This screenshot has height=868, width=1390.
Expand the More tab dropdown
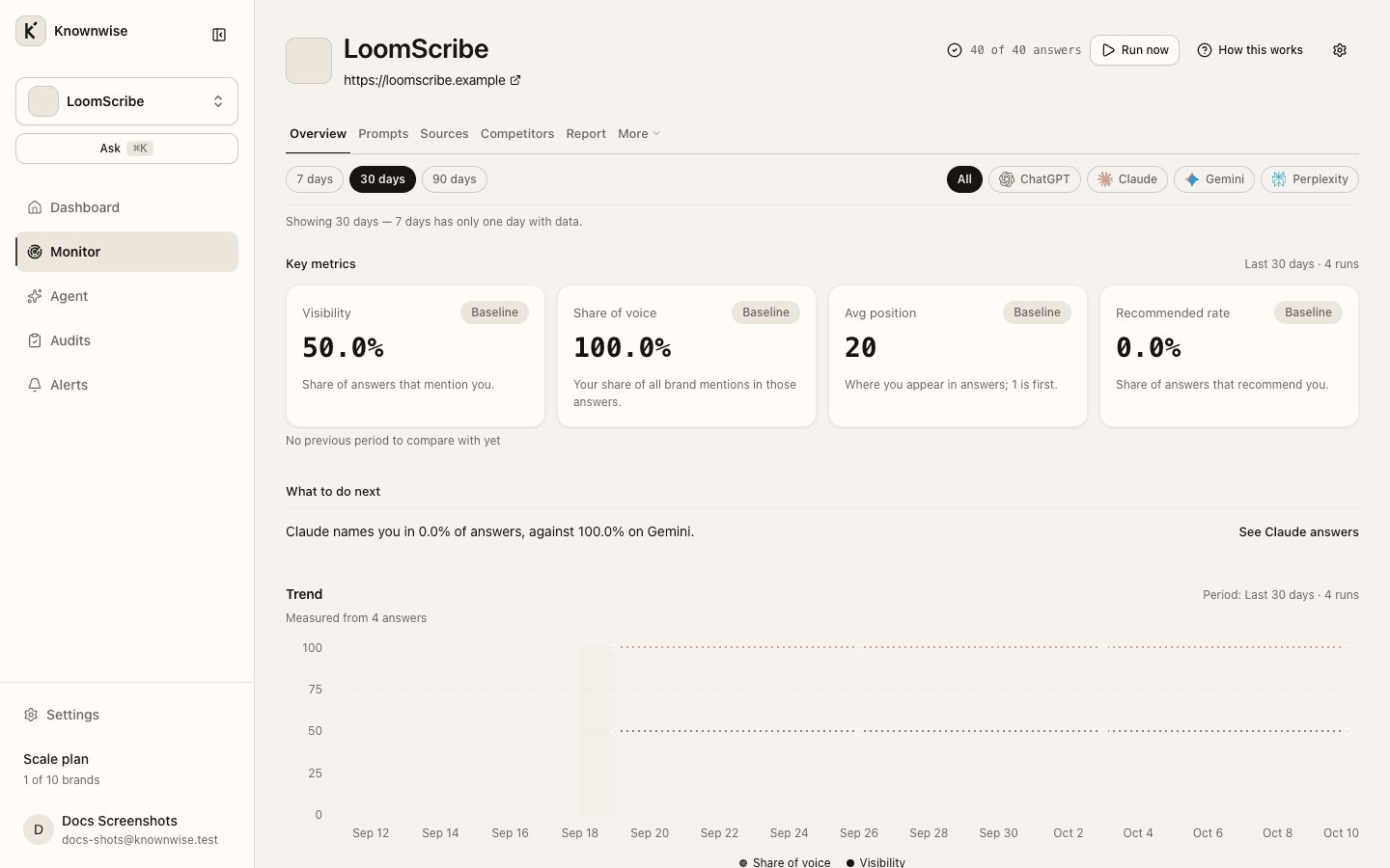pyautogui.click(x=639, y=134)
